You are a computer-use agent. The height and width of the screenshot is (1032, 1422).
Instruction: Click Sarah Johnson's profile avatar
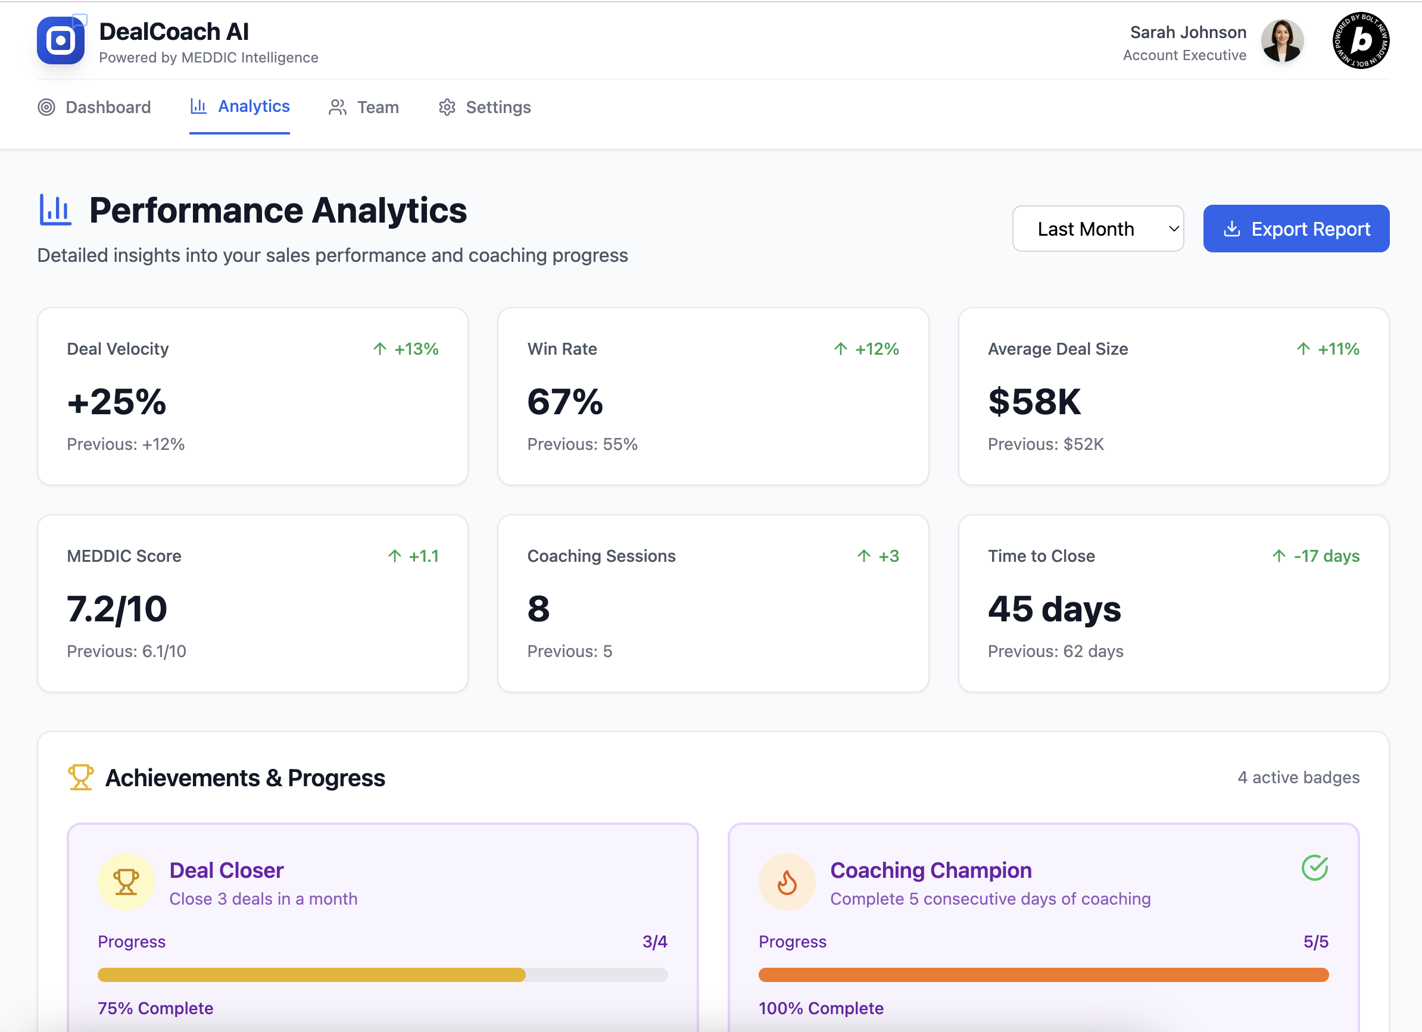[1281, 40]
